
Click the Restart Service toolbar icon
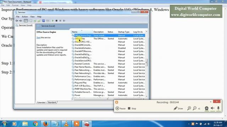click(64, 21)
